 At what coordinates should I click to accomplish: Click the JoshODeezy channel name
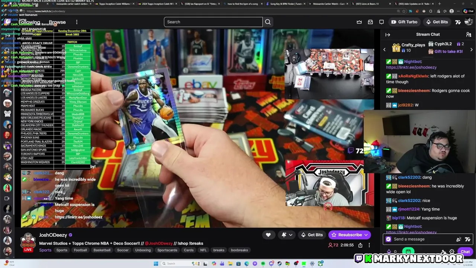pos(53,235)
